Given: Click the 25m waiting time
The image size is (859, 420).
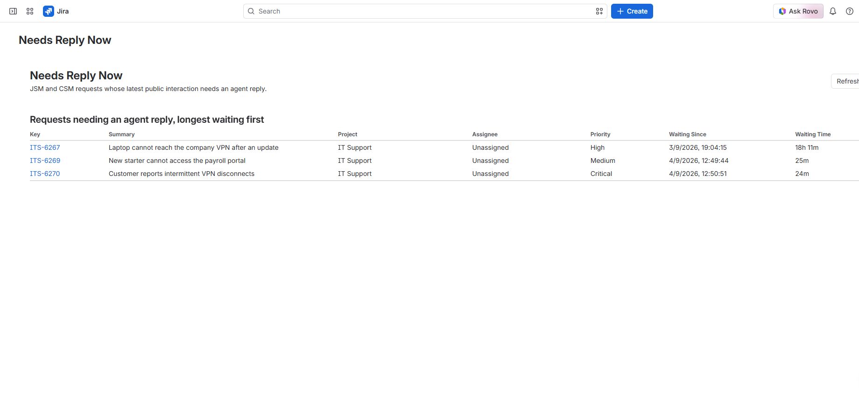Looking at the screenshot, I should tap(802, 161).
